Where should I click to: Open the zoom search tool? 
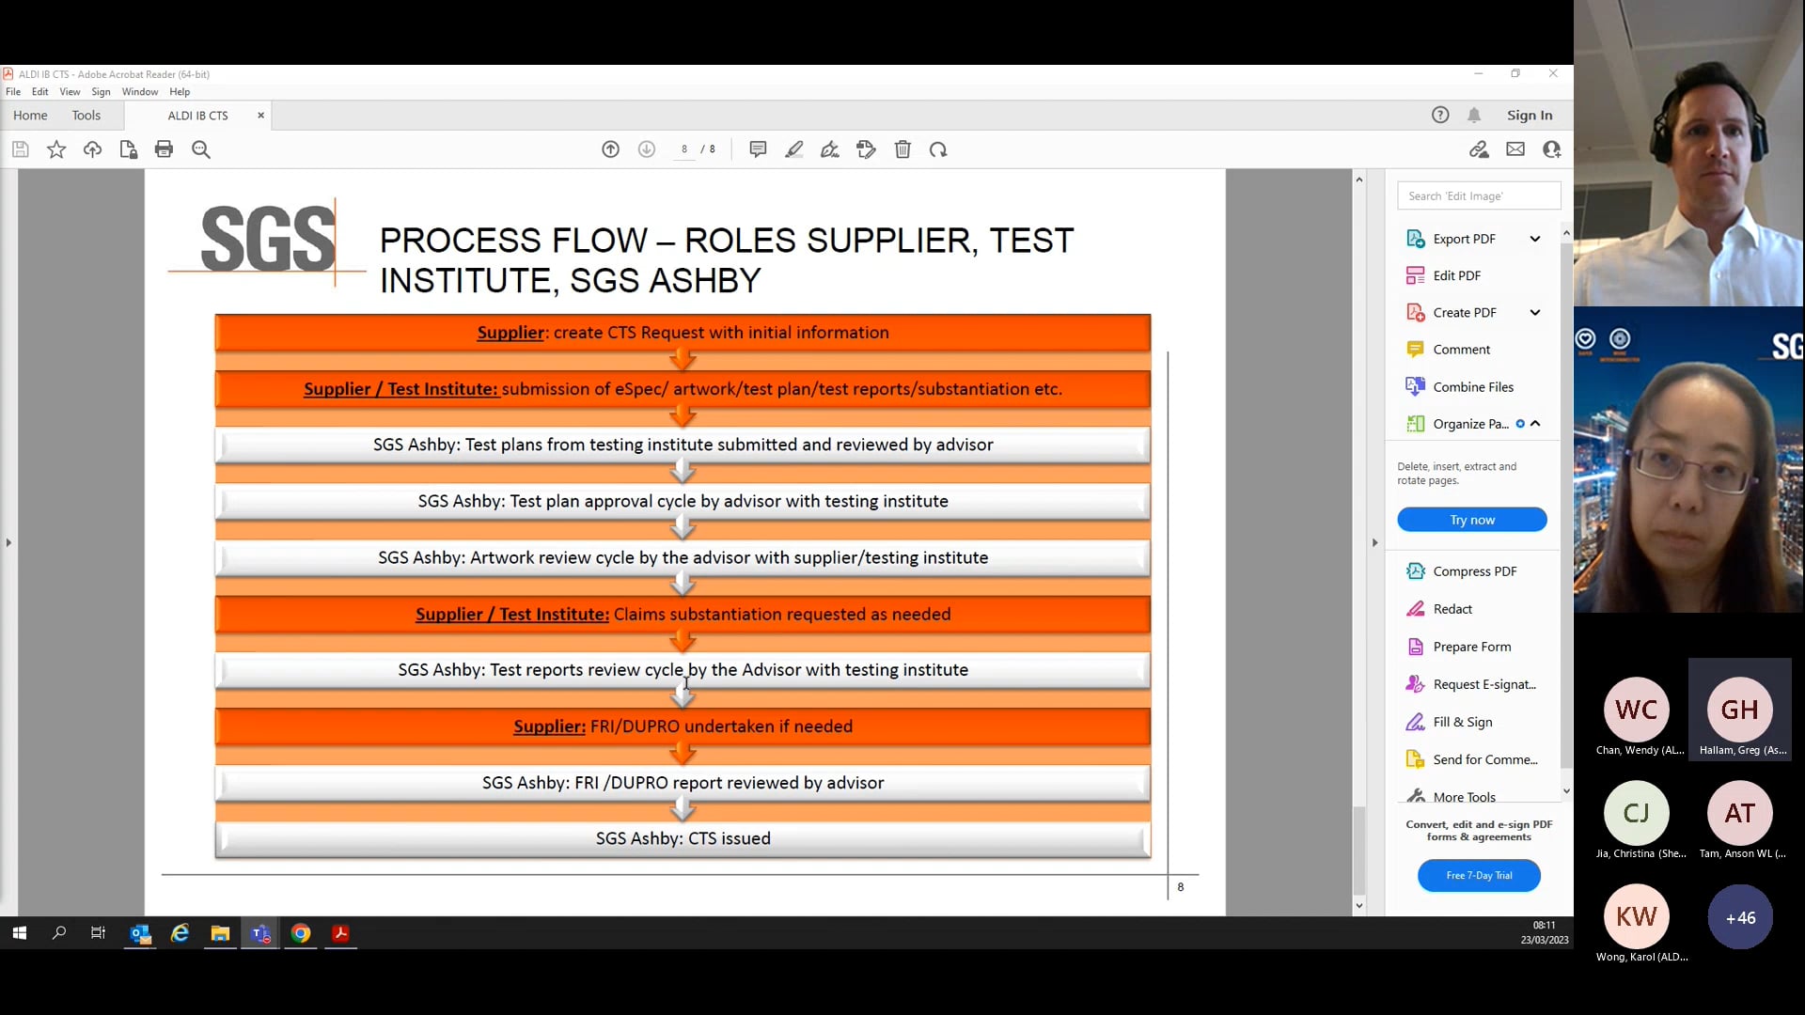tap(201, 149)
